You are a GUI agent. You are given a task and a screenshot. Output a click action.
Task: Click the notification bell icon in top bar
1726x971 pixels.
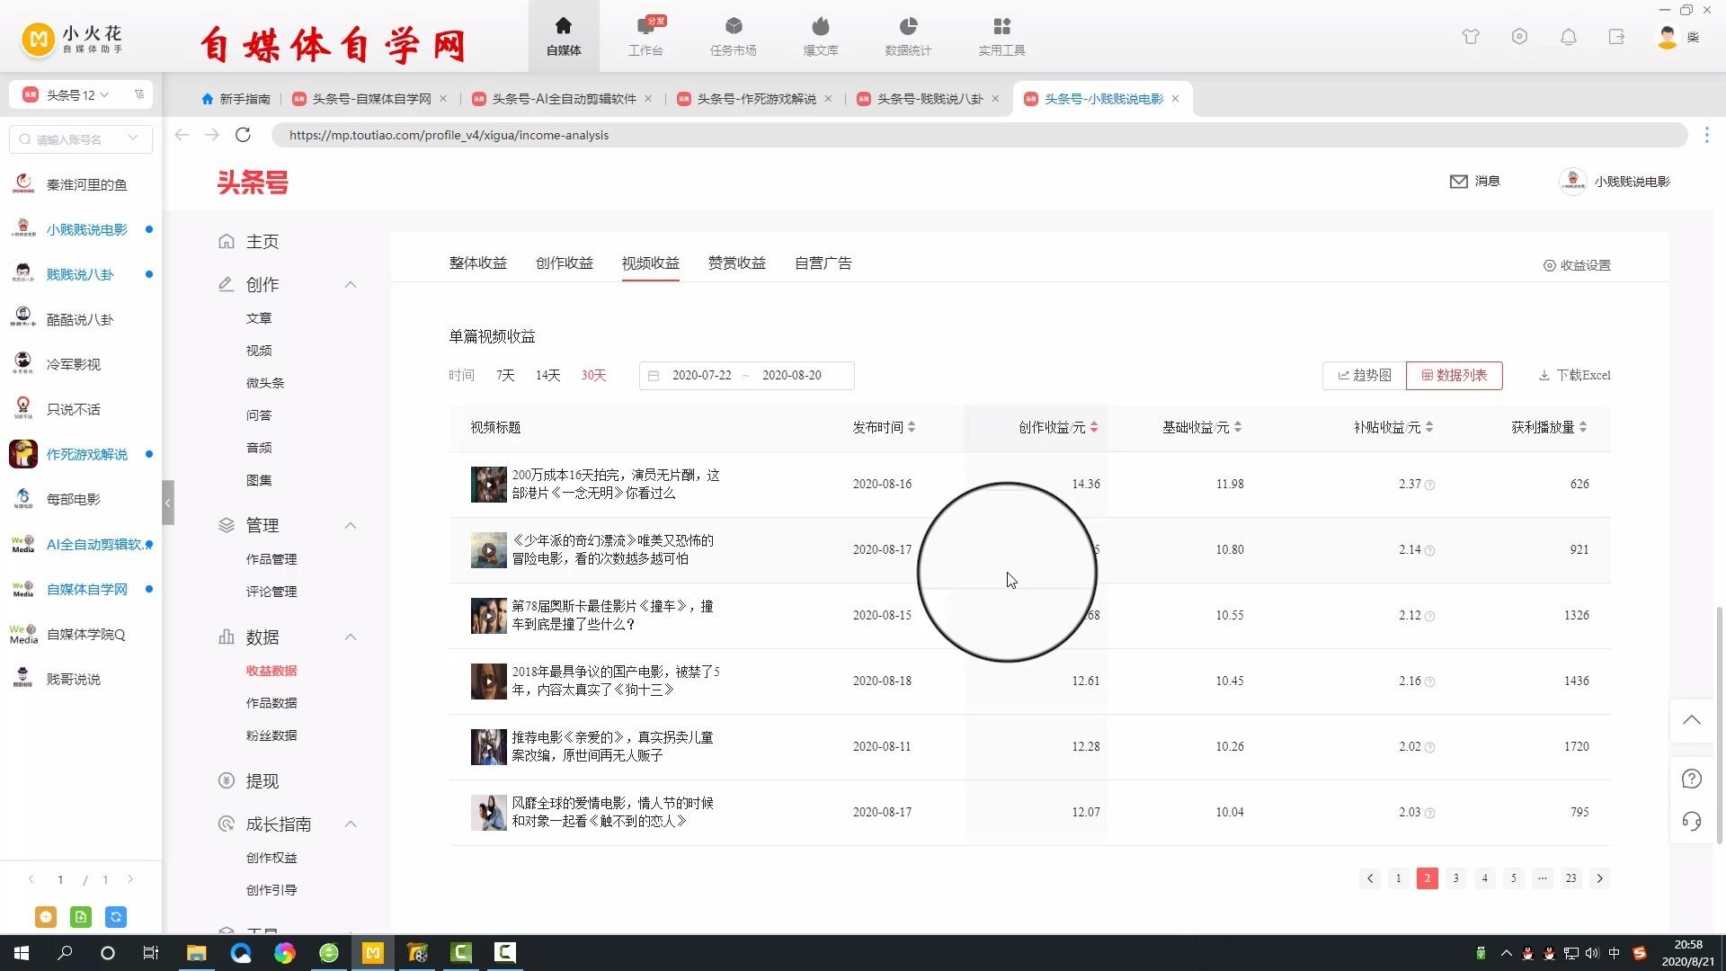tap(1568, 37)
